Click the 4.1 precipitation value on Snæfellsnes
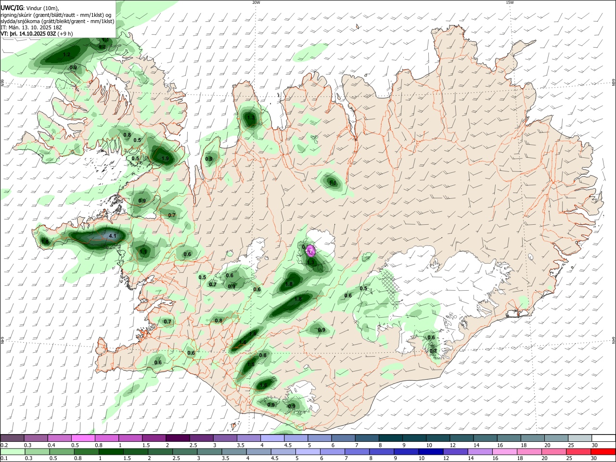This screenshot has width=616, height=462. coord(113,236)
